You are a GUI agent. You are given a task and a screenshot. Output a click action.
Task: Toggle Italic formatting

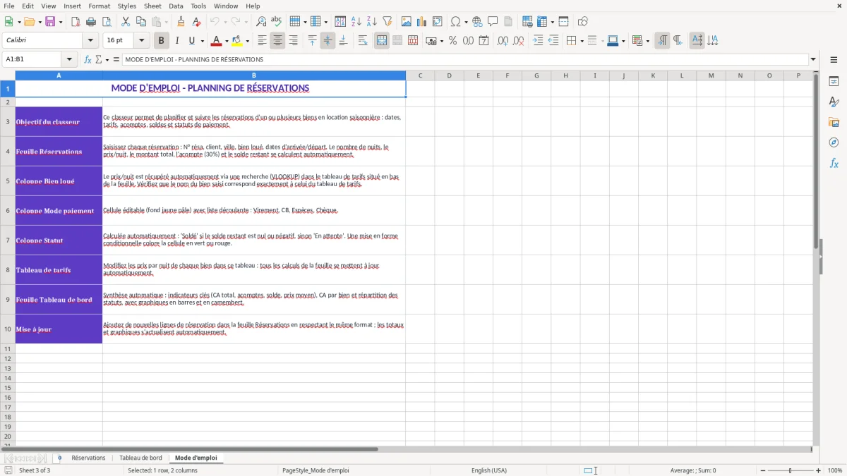(177, 41)
